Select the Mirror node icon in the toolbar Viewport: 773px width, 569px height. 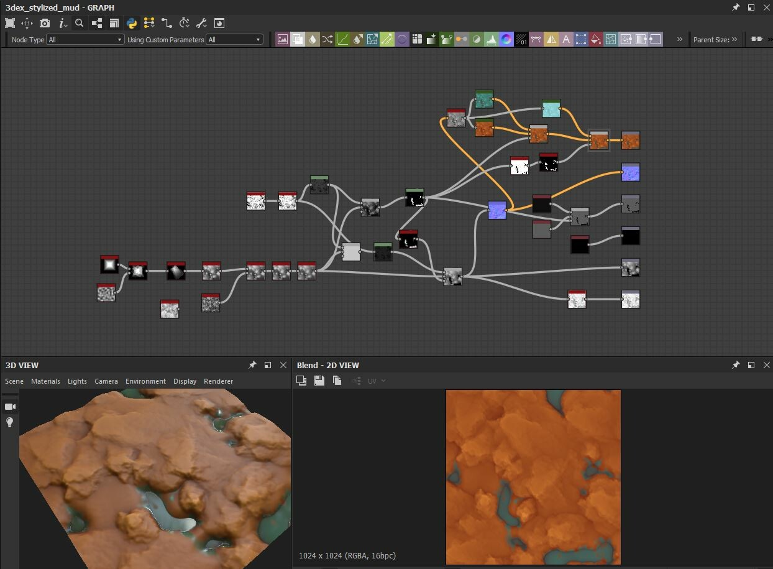click(x=550, y=39)
